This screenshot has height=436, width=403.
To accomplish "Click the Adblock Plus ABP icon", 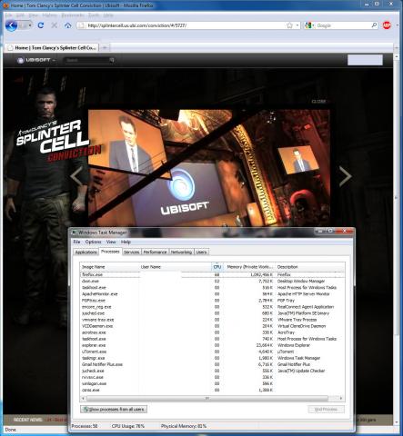I will (x=387, y=25).
